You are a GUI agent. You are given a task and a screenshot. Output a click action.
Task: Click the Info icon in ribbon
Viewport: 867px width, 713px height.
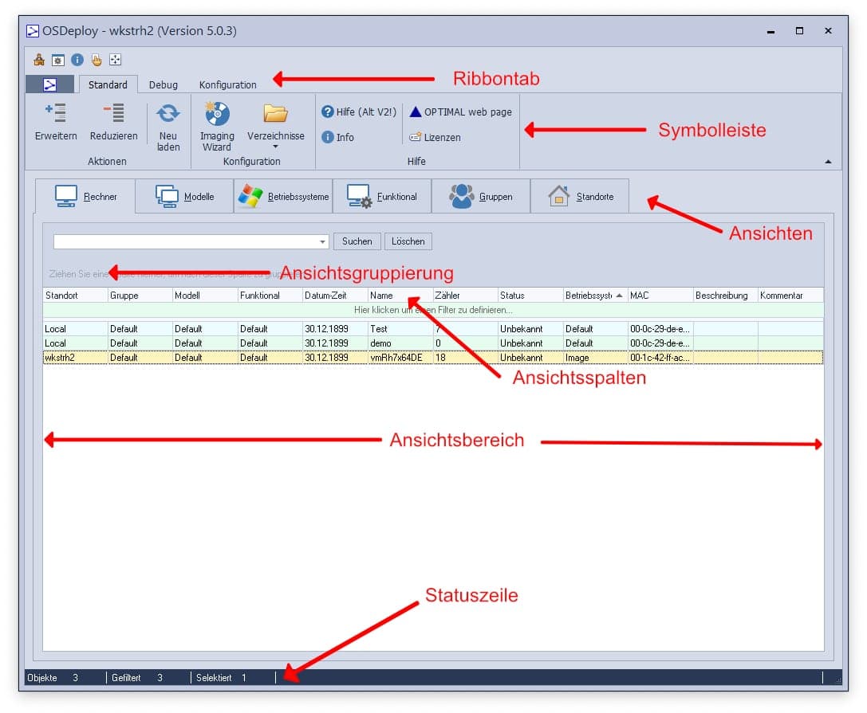point(327,137)
